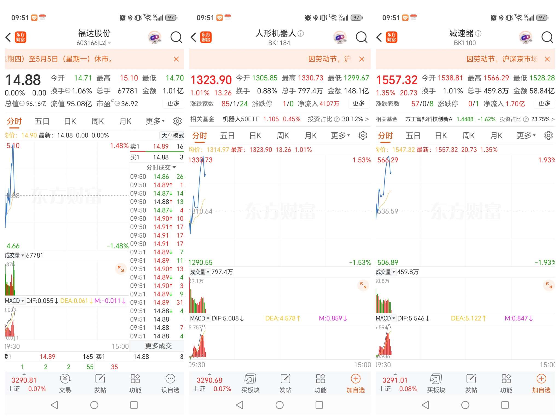Viewport: 560px width, 420px height.
Task: Tap info icon beside 人形机器人 title
Action: click(x=301, y=33)
